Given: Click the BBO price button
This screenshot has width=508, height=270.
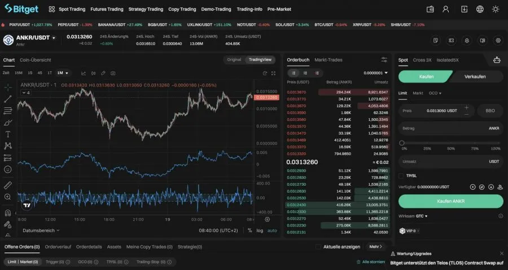Looking at the screenshot, I should point(490,111).
